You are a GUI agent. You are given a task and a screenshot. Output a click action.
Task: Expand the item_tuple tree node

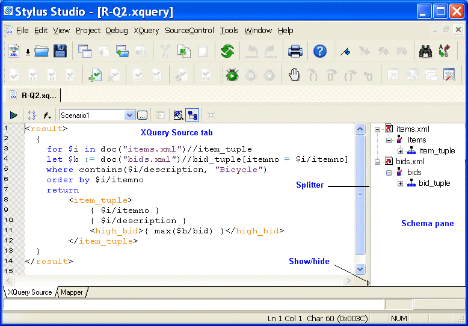tap(401, 151)
